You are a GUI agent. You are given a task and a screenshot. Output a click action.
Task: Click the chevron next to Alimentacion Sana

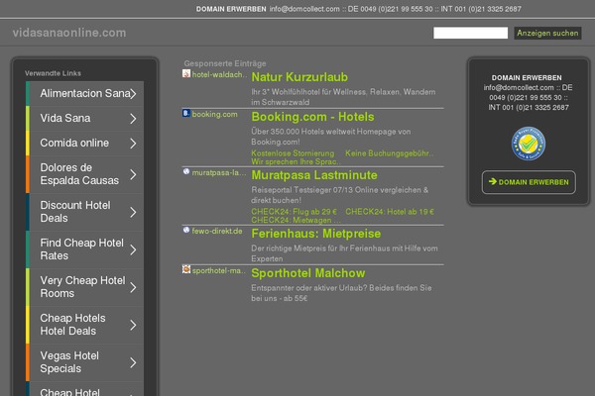point(133,94)
